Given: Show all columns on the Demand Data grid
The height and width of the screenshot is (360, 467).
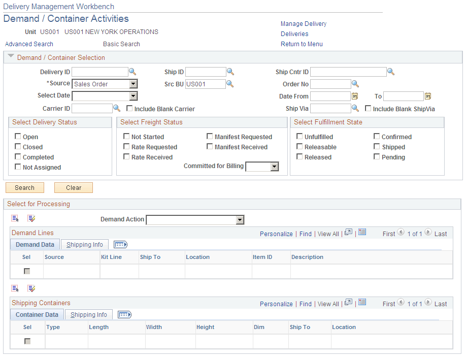Looking at the screenshot, I should click(120, 244).
